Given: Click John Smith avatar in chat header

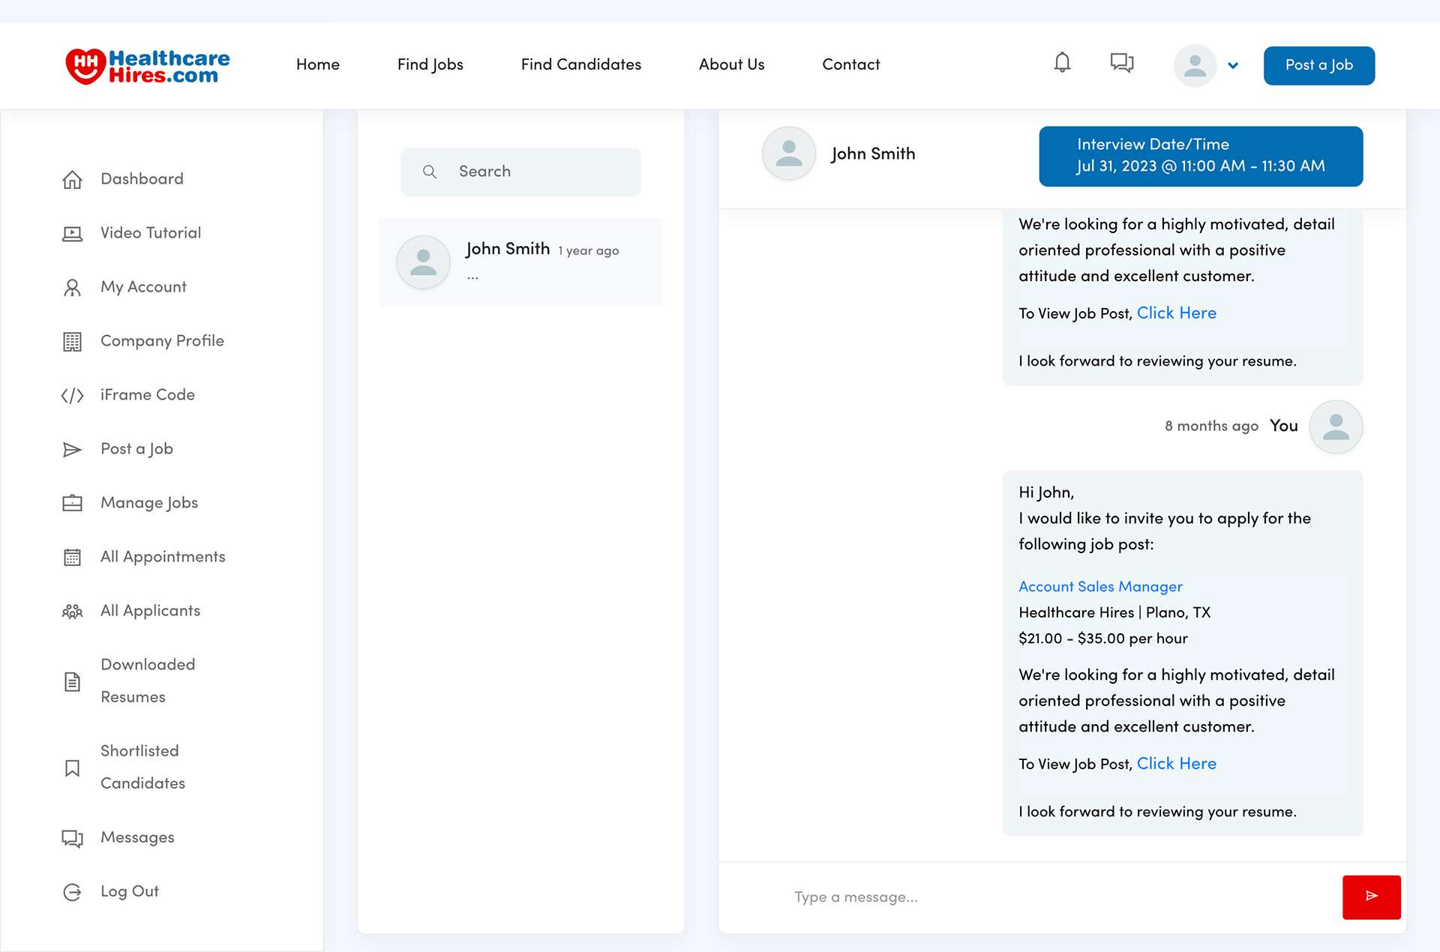Looking at the screenshot, I should [789, 154].
